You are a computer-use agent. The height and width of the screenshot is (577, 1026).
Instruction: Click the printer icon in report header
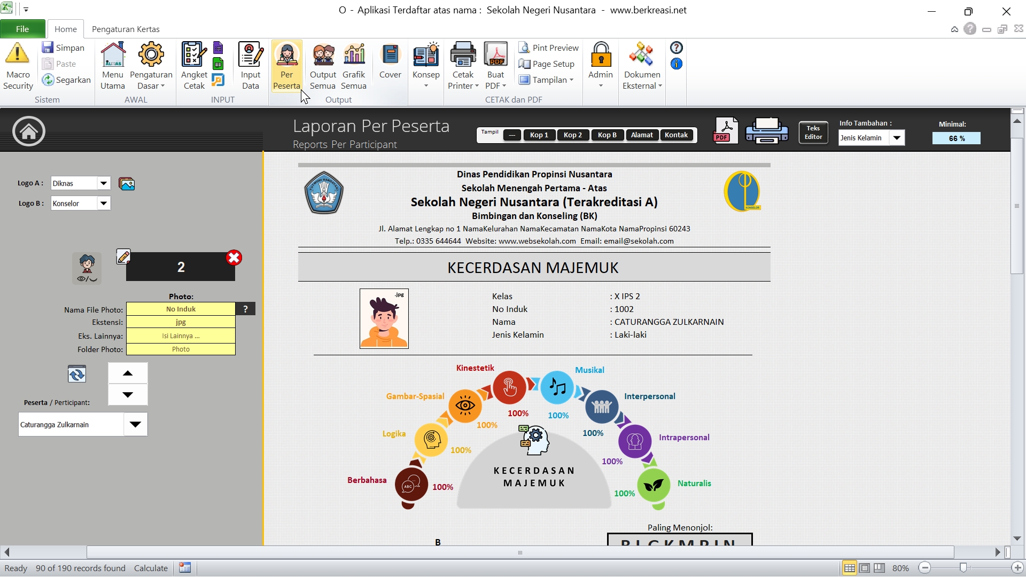tap(766, 131)
